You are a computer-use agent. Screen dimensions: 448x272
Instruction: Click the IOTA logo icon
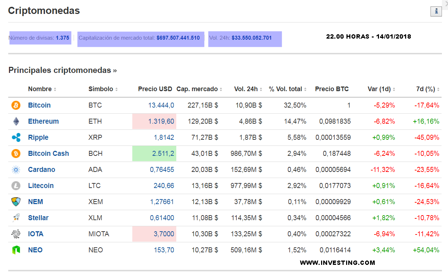tap(16, 234)
